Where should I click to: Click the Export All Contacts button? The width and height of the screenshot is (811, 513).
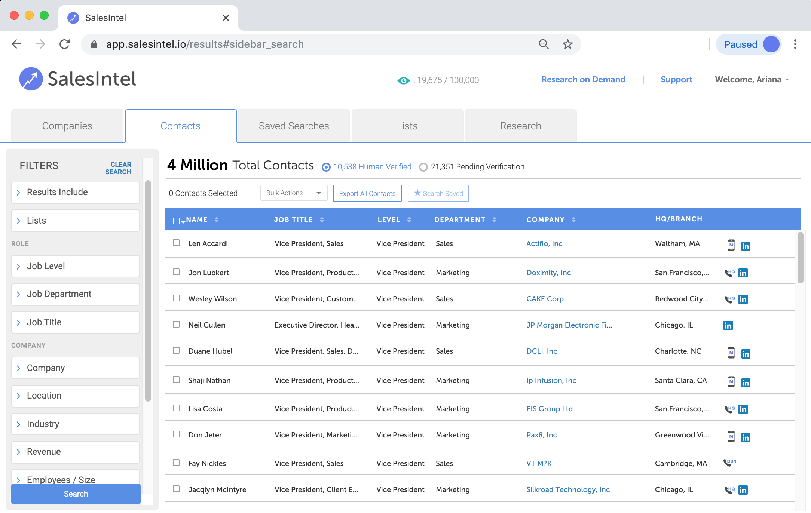click(x=367, y=193)
